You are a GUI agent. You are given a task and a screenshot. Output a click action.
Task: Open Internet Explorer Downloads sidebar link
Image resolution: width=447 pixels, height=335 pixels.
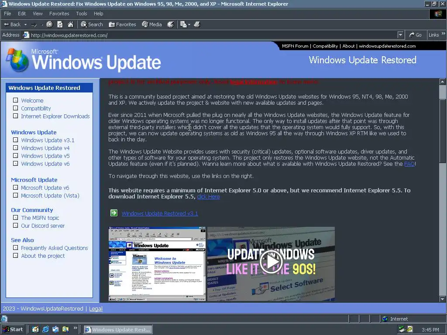pos(55,116)
